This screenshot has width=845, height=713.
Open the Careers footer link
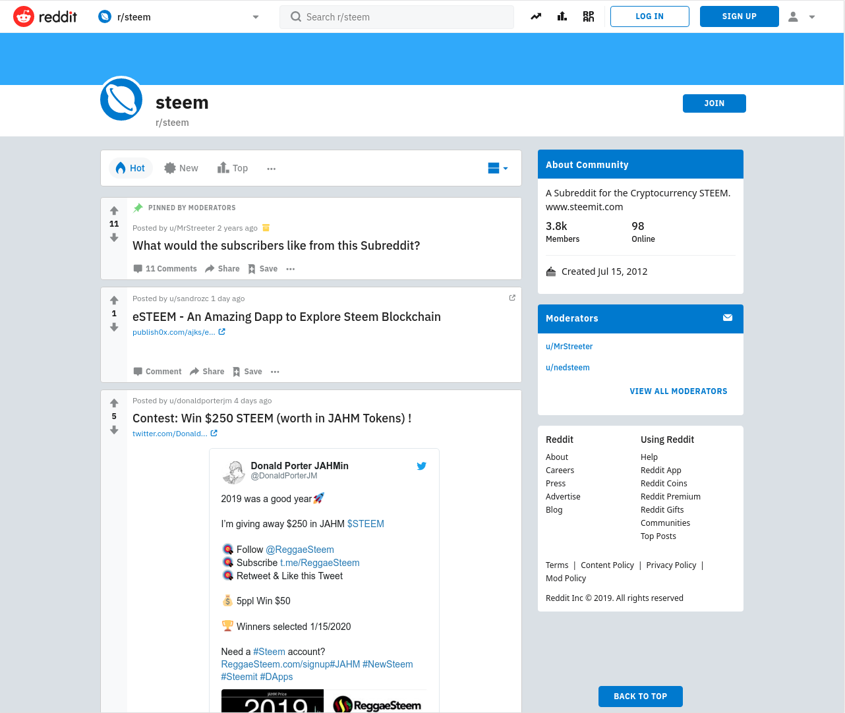coord(560,471)
